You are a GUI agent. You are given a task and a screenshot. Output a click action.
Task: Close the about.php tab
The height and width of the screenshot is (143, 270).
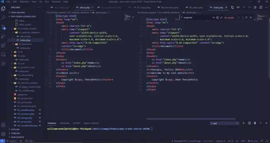click(x=93, y=8)
